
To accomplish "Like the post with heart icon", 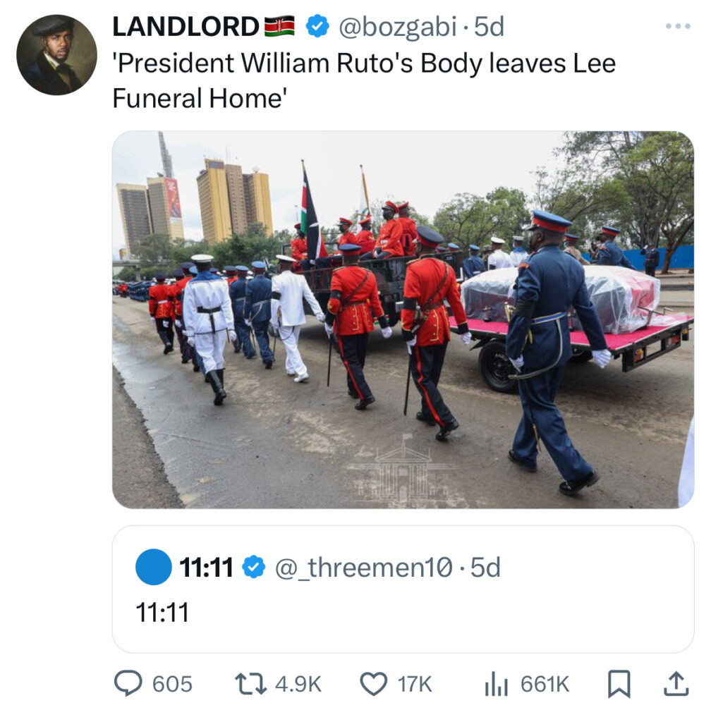I will coord(373,684).
